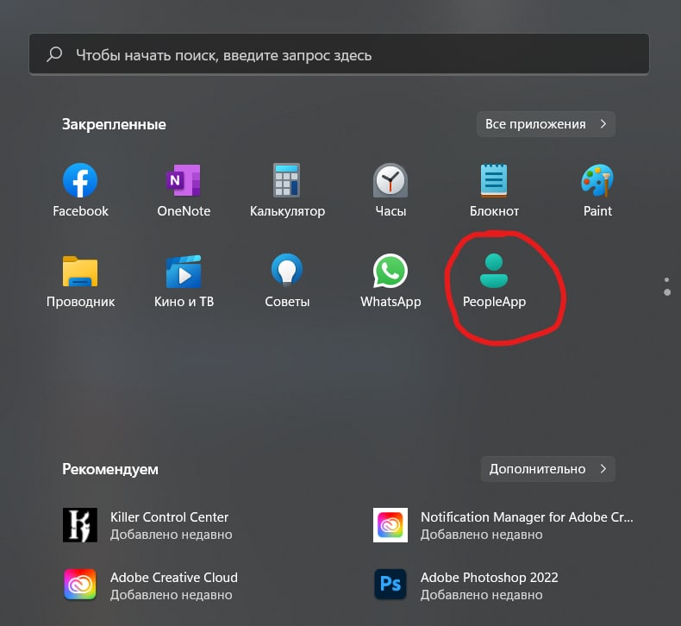Click "Notification Manager for Adobe Cr..." text

point(527,517)
